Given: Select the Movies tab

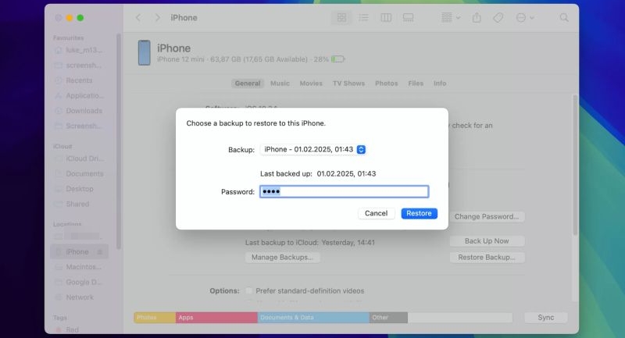Looking at the screenshot, I should pos(311,84).
